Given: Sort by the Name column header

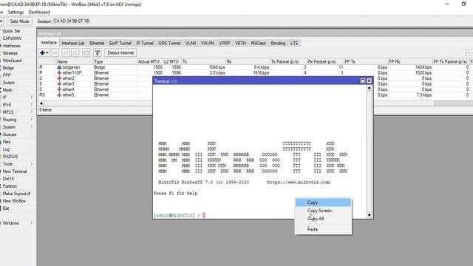Looking at the screenshot, I should pos(74,61).
